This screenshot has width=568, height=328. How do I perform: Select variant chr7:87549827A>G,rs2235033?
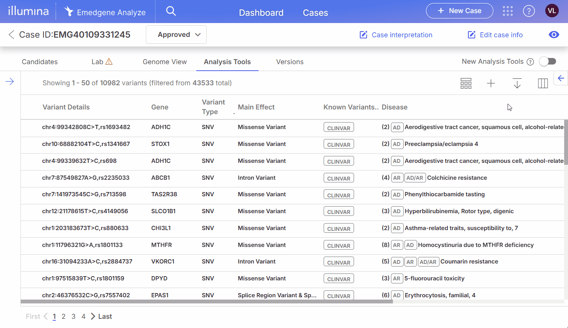click(86, 178)
